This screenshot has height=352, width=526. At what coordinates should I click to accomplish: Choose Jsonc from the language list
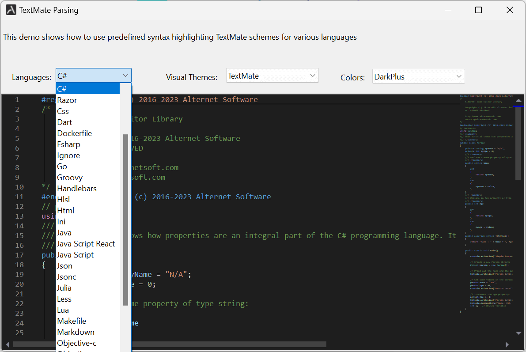click(88, 277)
